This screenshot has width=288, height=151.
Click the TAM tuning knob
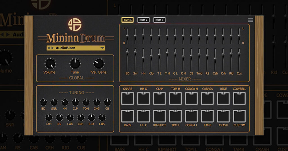(49, 118)
